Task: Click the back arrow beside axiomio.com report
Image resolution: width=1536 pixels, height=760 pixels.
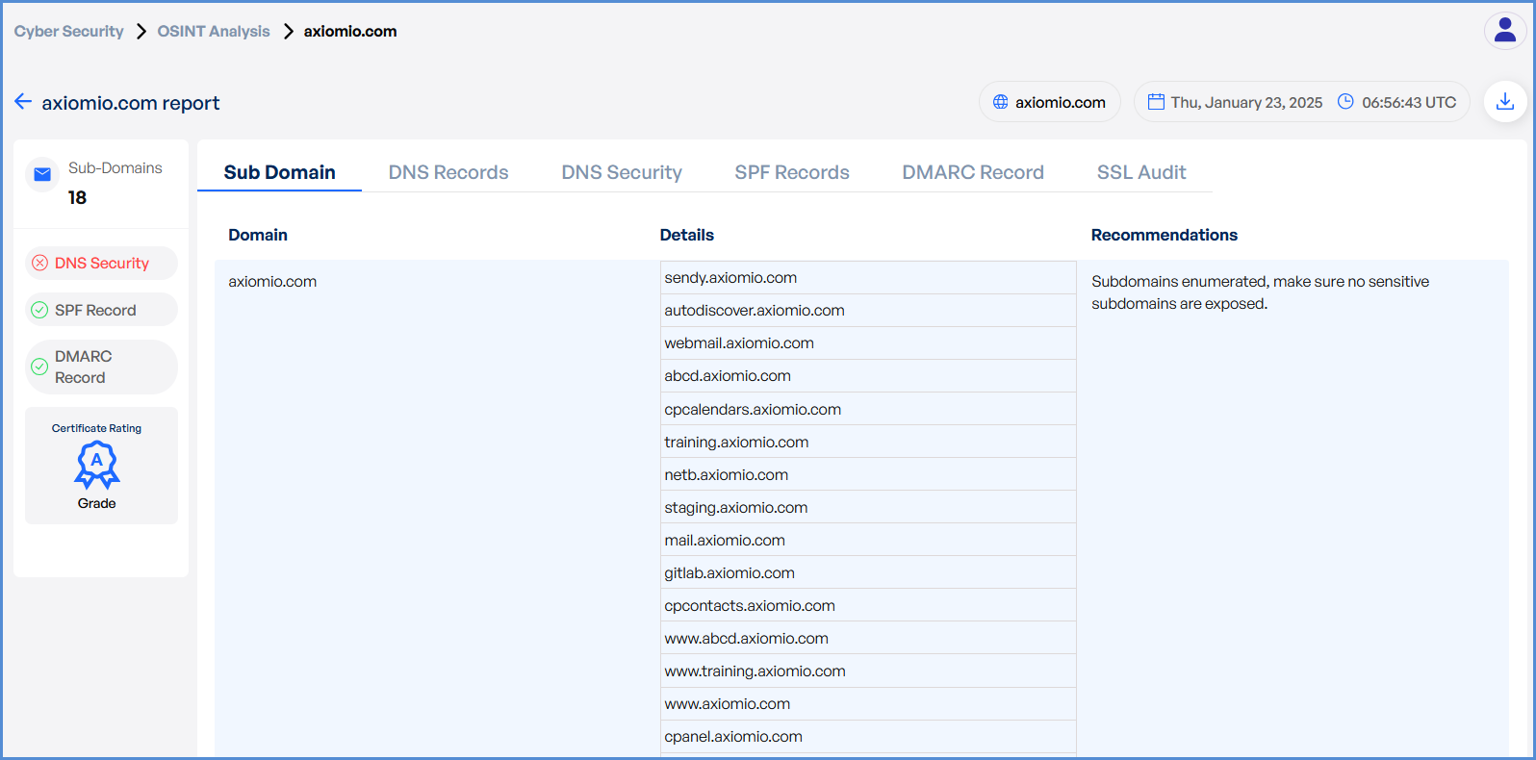Action: tap(23, 102)
